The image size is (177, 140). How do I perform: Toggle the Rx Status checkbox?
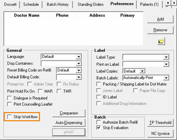[x=59, y=84]
